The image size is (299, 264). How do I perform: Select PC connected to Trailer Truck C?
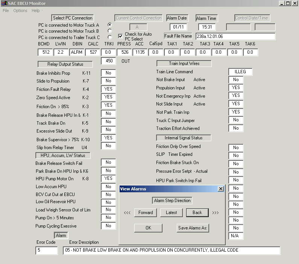coord(110,37)
